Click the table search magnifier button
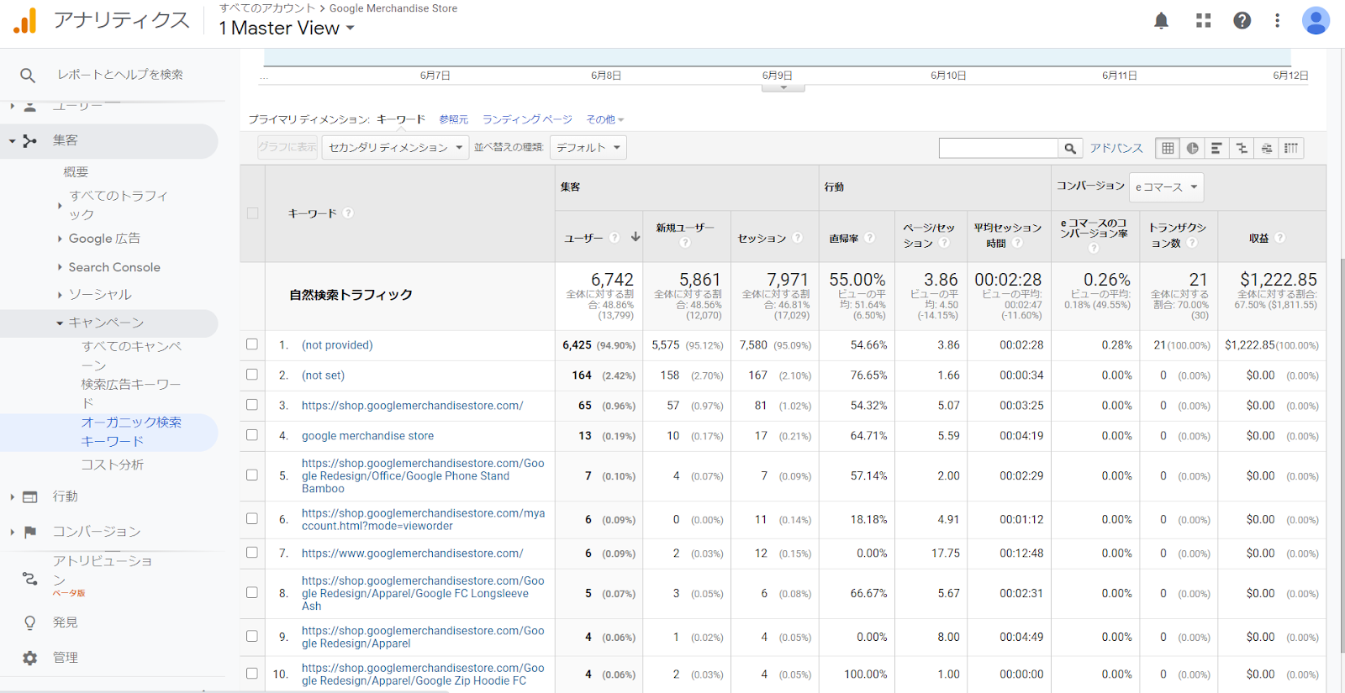This screenshot has width=1345, height=693. (x=1070, y=149)
